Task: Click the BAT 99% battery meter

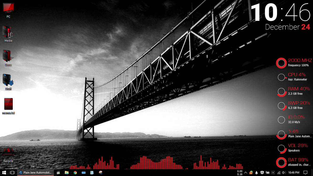Action: click(x=294, y=162)
